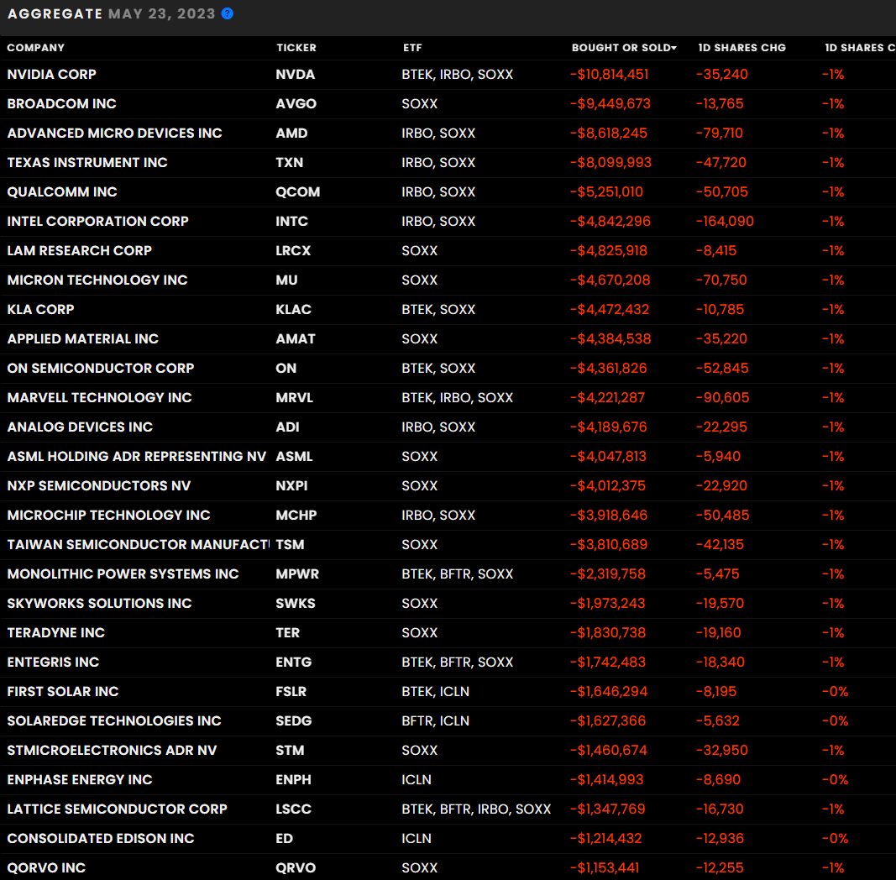Select APPLIED MATERIAL INC row
Viewport: 896px width, 880px height.
pyautogui.click(x=83, y=339)
